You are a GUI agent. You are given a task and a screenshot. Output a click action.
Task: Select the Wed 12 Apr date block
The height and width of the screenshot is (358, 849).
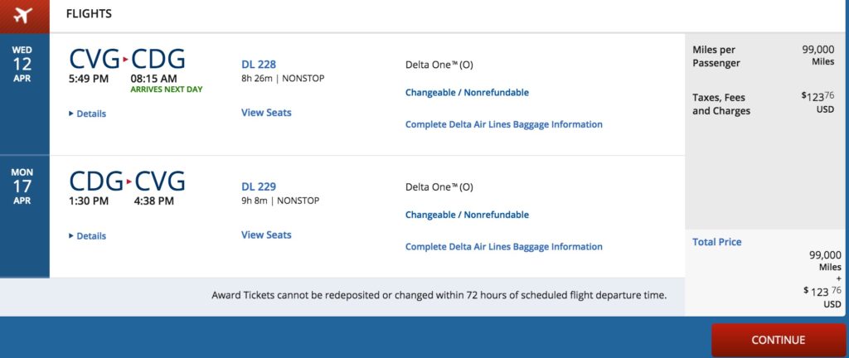[x=22, y=64]
